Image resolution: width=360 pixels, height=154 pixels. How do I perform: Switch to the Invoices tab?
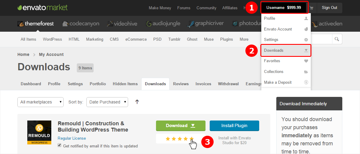[x=203, y=84]
